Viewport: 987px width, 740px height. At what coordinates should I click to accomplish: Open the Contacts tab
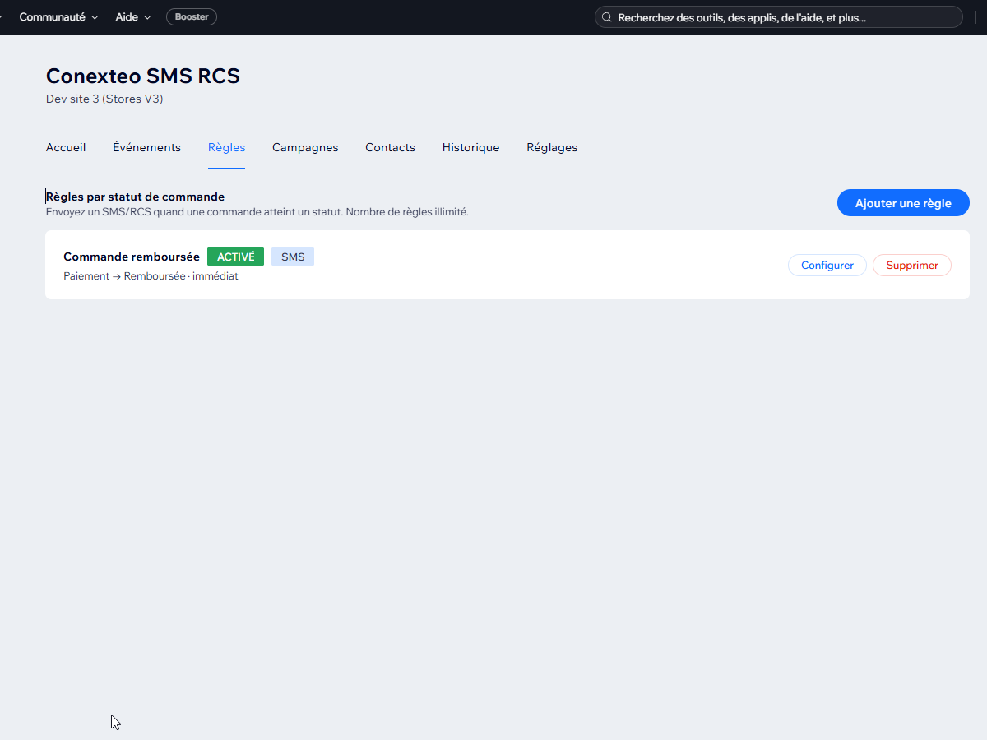click(390, 148)
